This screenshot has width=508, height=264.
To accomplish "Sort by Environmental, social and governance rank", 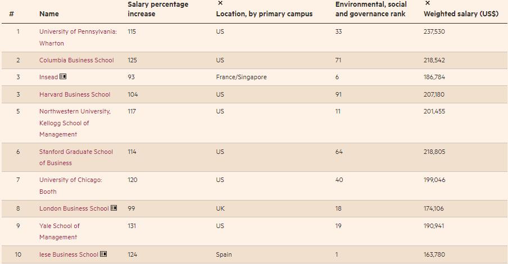I will [x=371, y=9].
